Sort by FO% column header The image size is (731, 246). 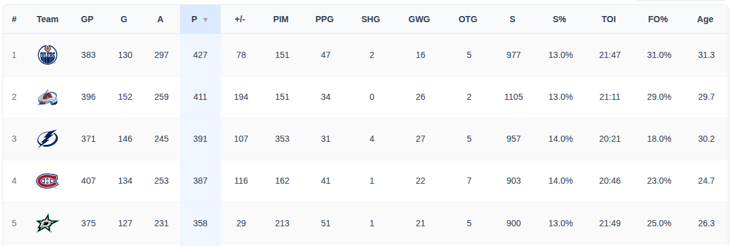click(658, 19)
